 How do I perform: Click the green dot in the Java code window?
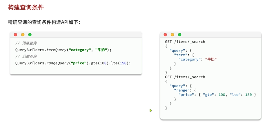(x=30, y=35)
